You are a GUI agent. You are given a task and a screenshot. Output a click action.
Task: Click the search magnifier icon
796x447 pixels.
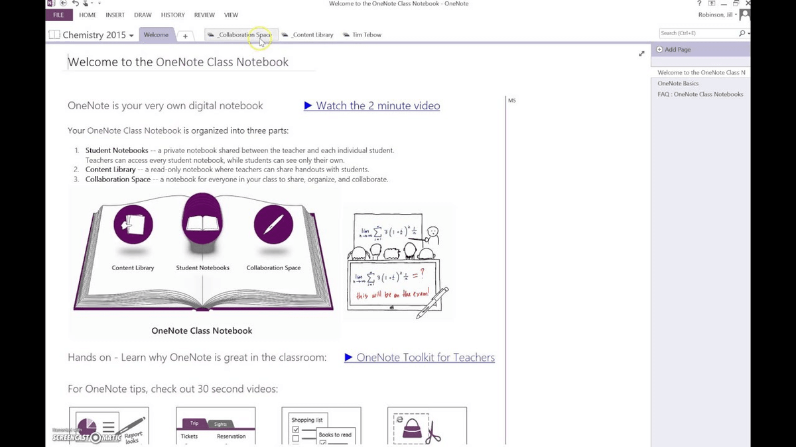[742, 32]
